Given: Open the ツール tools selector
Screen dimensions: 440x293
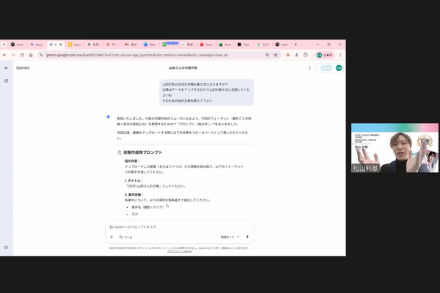Looking at the screenshot, I should tap(125, 237).
